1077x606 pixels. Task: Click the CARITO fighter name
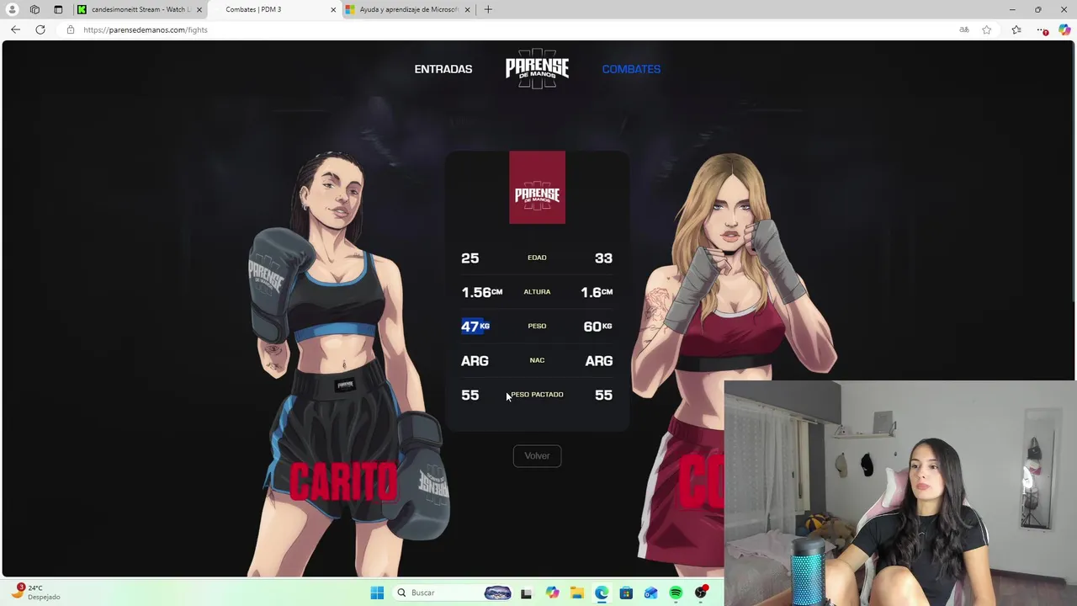pos(342,482)
